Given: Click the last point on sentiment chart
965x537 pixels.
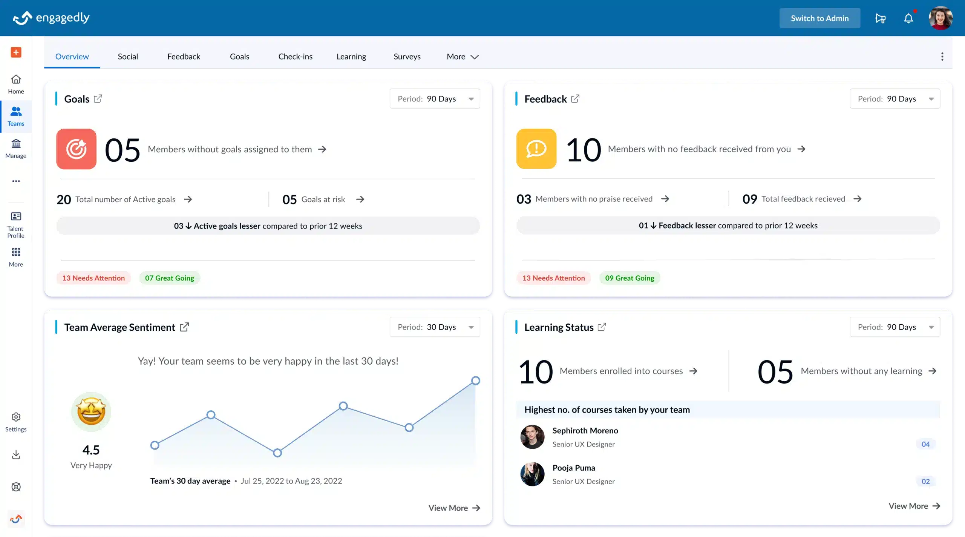Looking at the screenshot, I should [x=476, y=381].
